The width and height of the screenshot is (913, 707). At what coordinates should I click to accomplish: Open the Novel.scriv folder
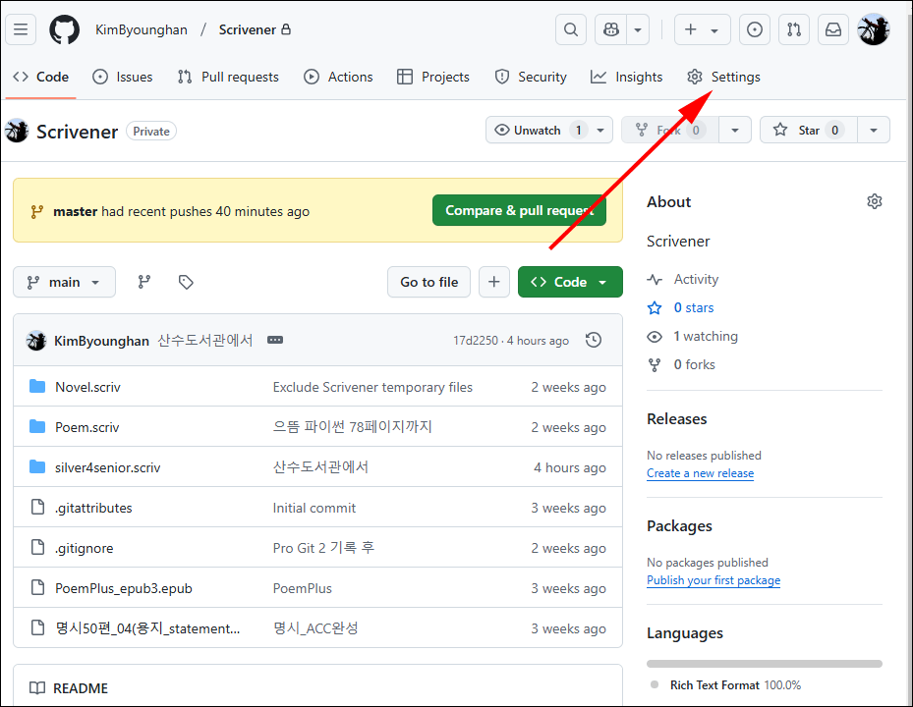tap(87, 387)
